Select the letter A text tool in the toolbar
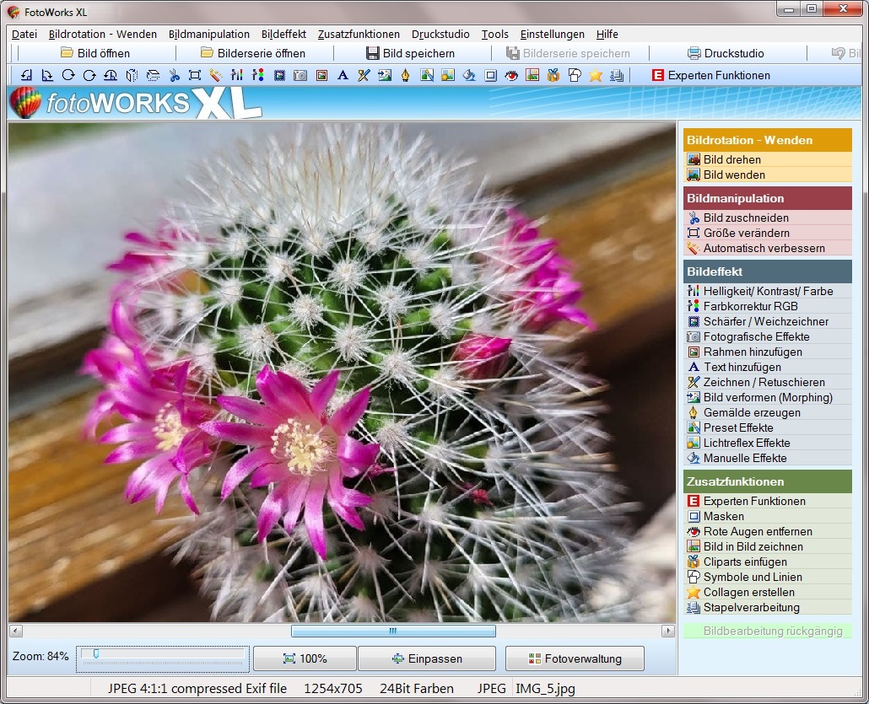 [x=343, y=75]
